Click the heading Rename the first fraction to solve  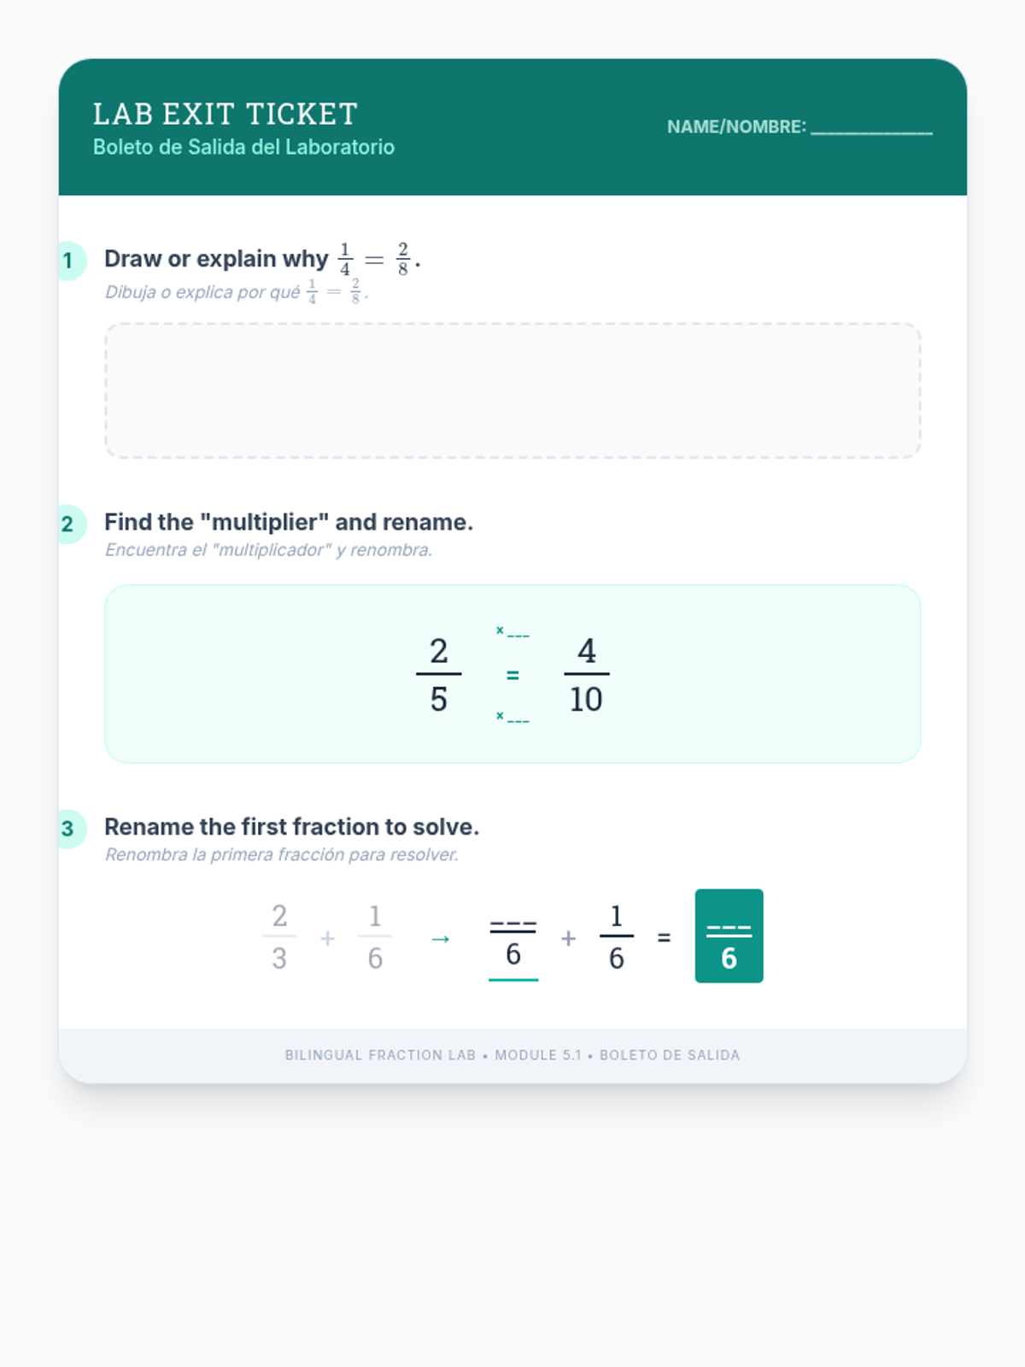(x=291, y=827)
